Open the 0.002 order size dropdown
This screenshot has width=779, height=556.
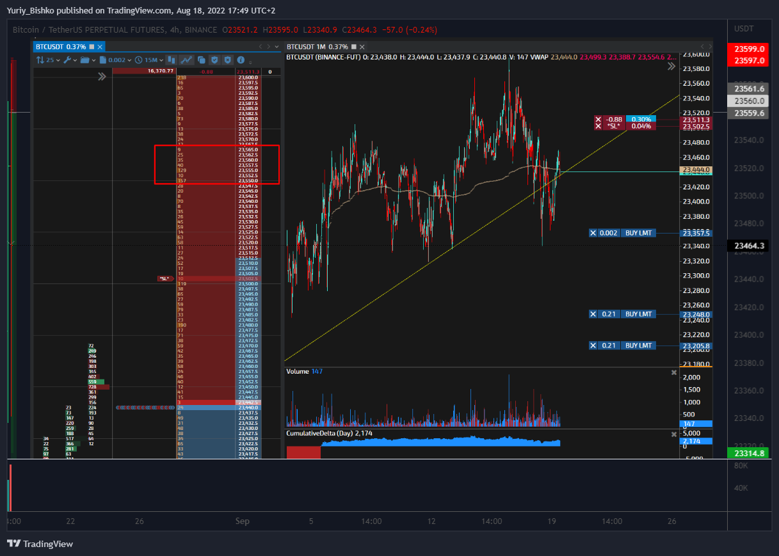pyautogui.click(x=115, y=60)
